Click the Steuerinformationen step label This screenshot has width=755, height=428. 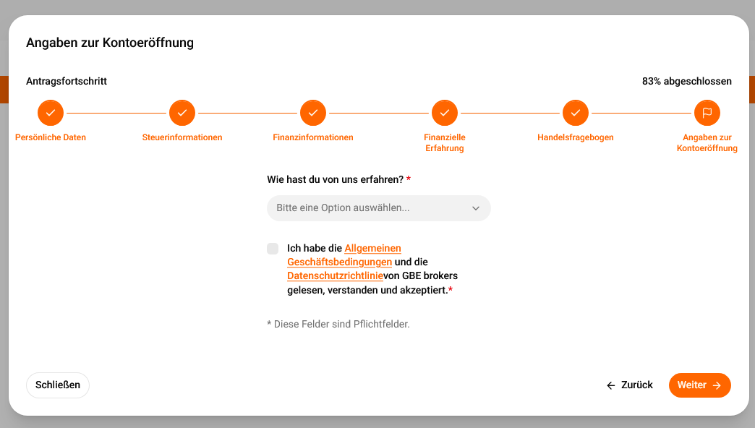pyautogui.click(x=182, y=137)
